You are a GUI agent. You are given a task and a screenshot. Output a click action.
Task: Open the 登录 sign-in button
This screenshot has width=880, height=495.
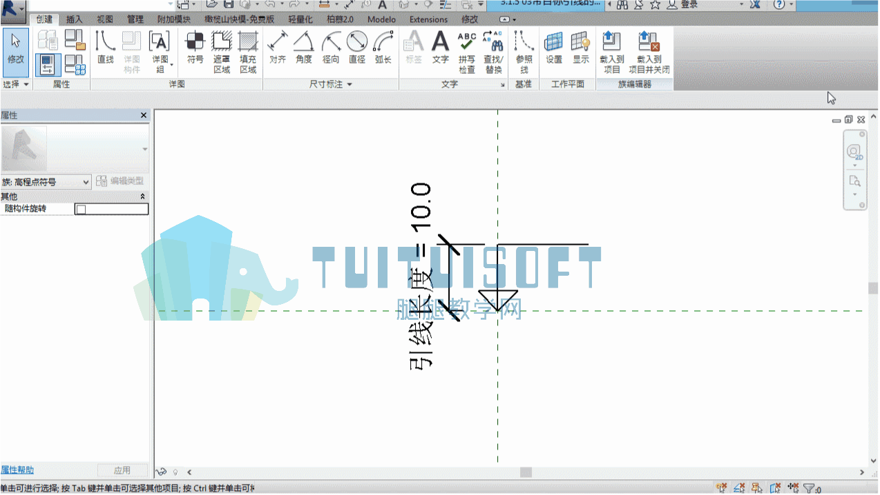[x=684, y=5]
